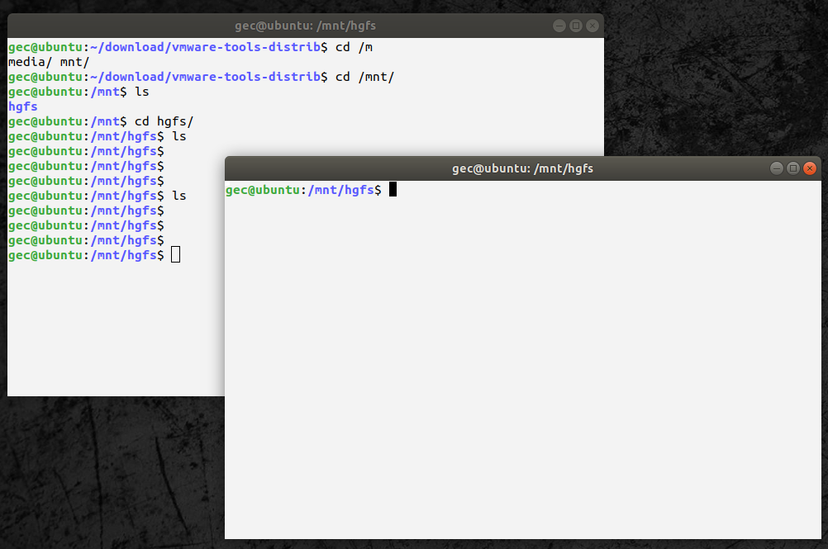
Task: Click the hollow cursor in background terminal
Action: [176, 255]
